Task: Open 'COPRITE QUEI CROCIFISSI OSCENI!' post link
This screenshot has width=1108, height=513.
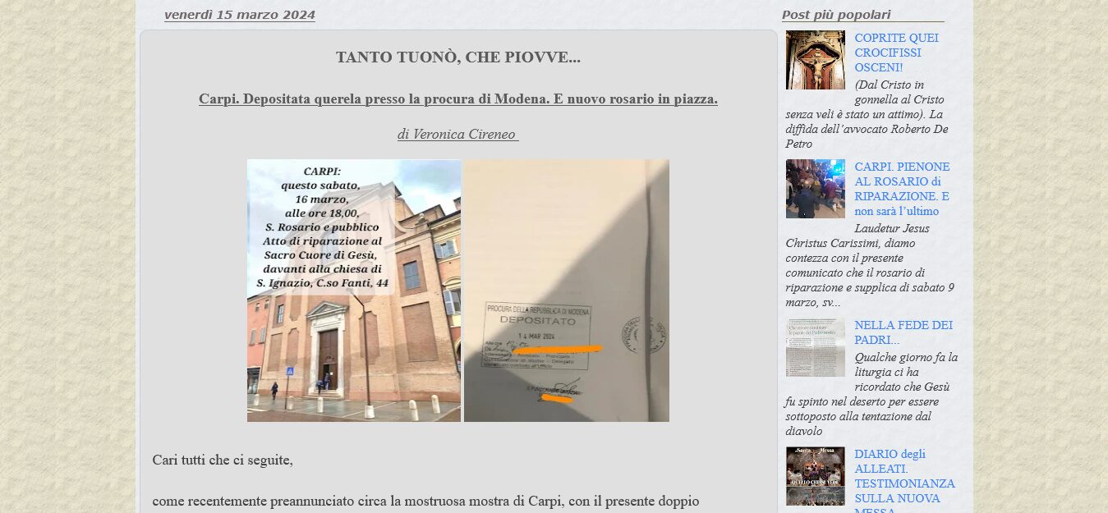Action: point(896,53)
